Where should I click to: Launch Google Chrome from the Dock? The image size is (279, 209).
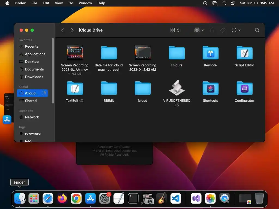tap(76, 198)
